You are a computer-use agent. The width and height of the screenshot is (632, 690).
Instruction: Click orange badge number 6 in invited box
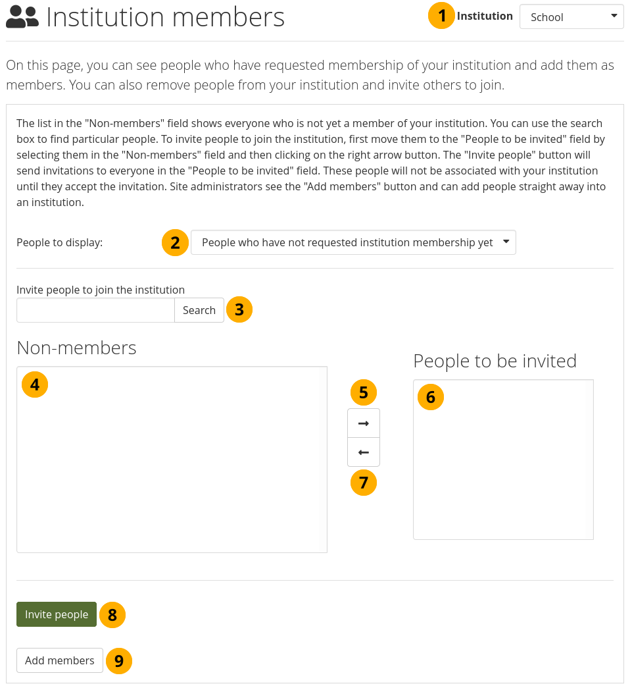[431, 397]
